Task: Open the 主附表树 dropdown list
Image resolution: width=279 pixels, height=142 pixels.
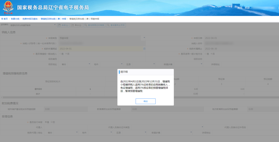Action: point(33,25)
